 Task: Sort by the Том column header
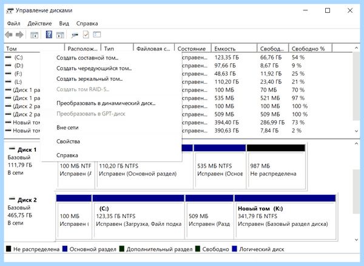(35, 49)
